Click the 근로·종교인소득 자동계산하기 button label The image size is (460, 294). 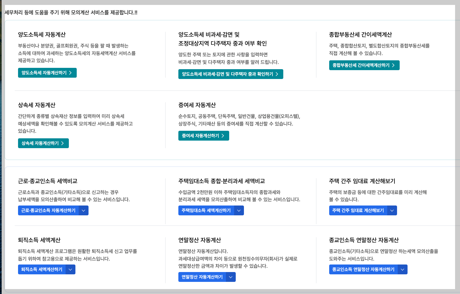click(49, 210)
